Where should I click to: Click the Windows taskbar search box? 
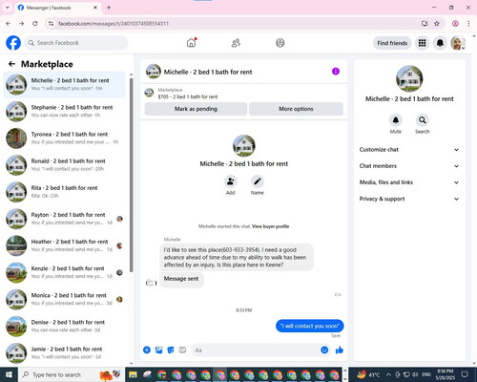click(72, 374)
